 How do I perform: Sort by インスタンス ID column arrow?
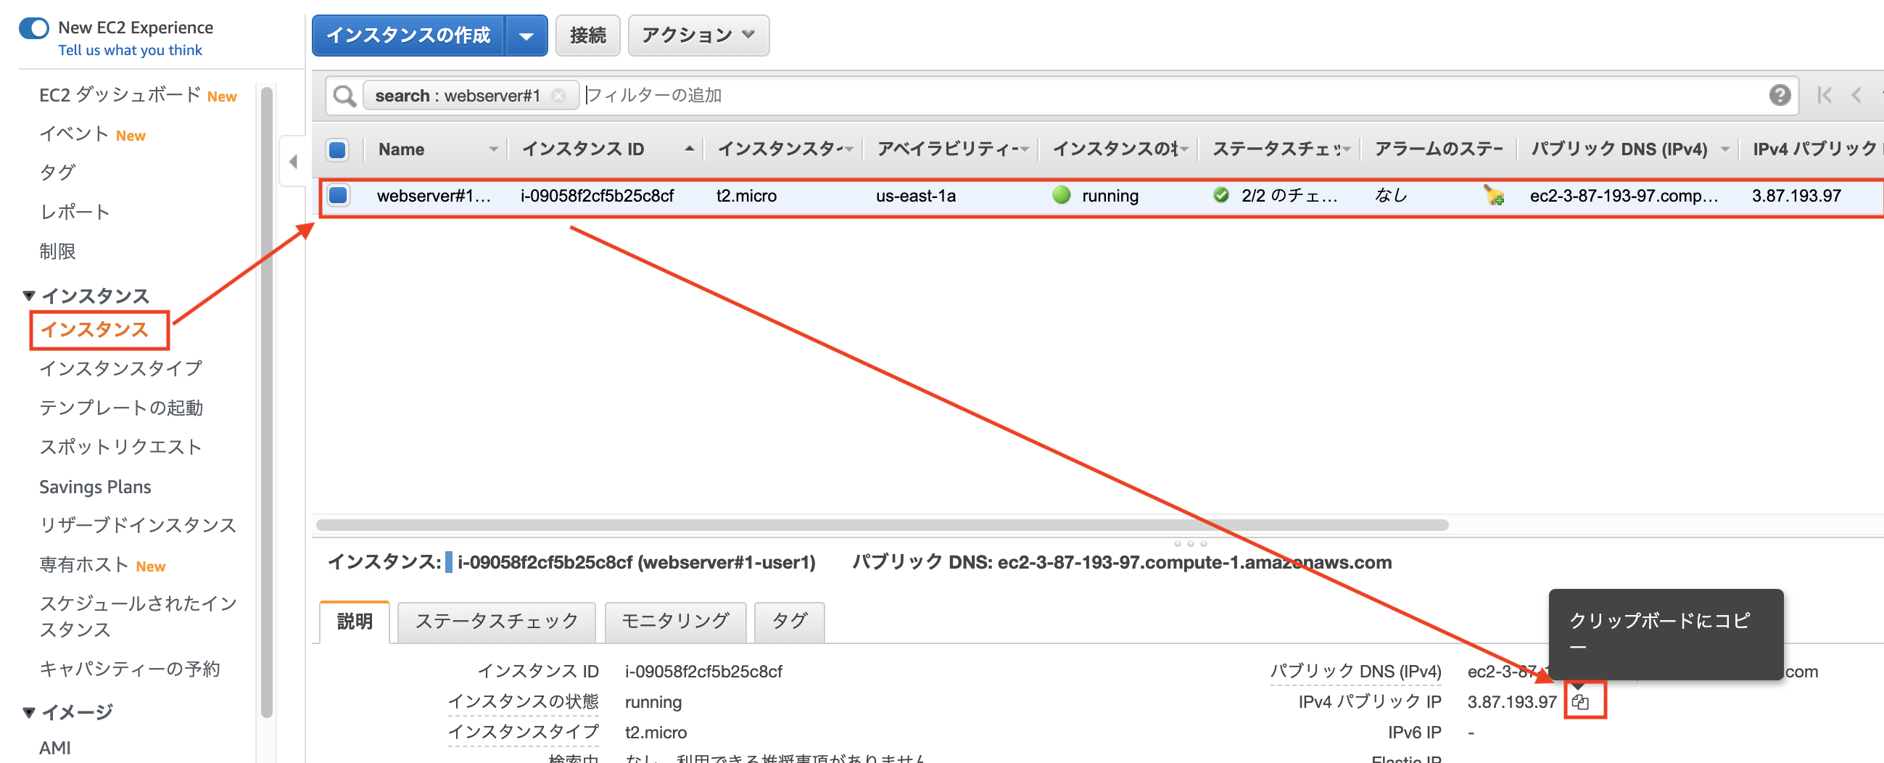689,149
